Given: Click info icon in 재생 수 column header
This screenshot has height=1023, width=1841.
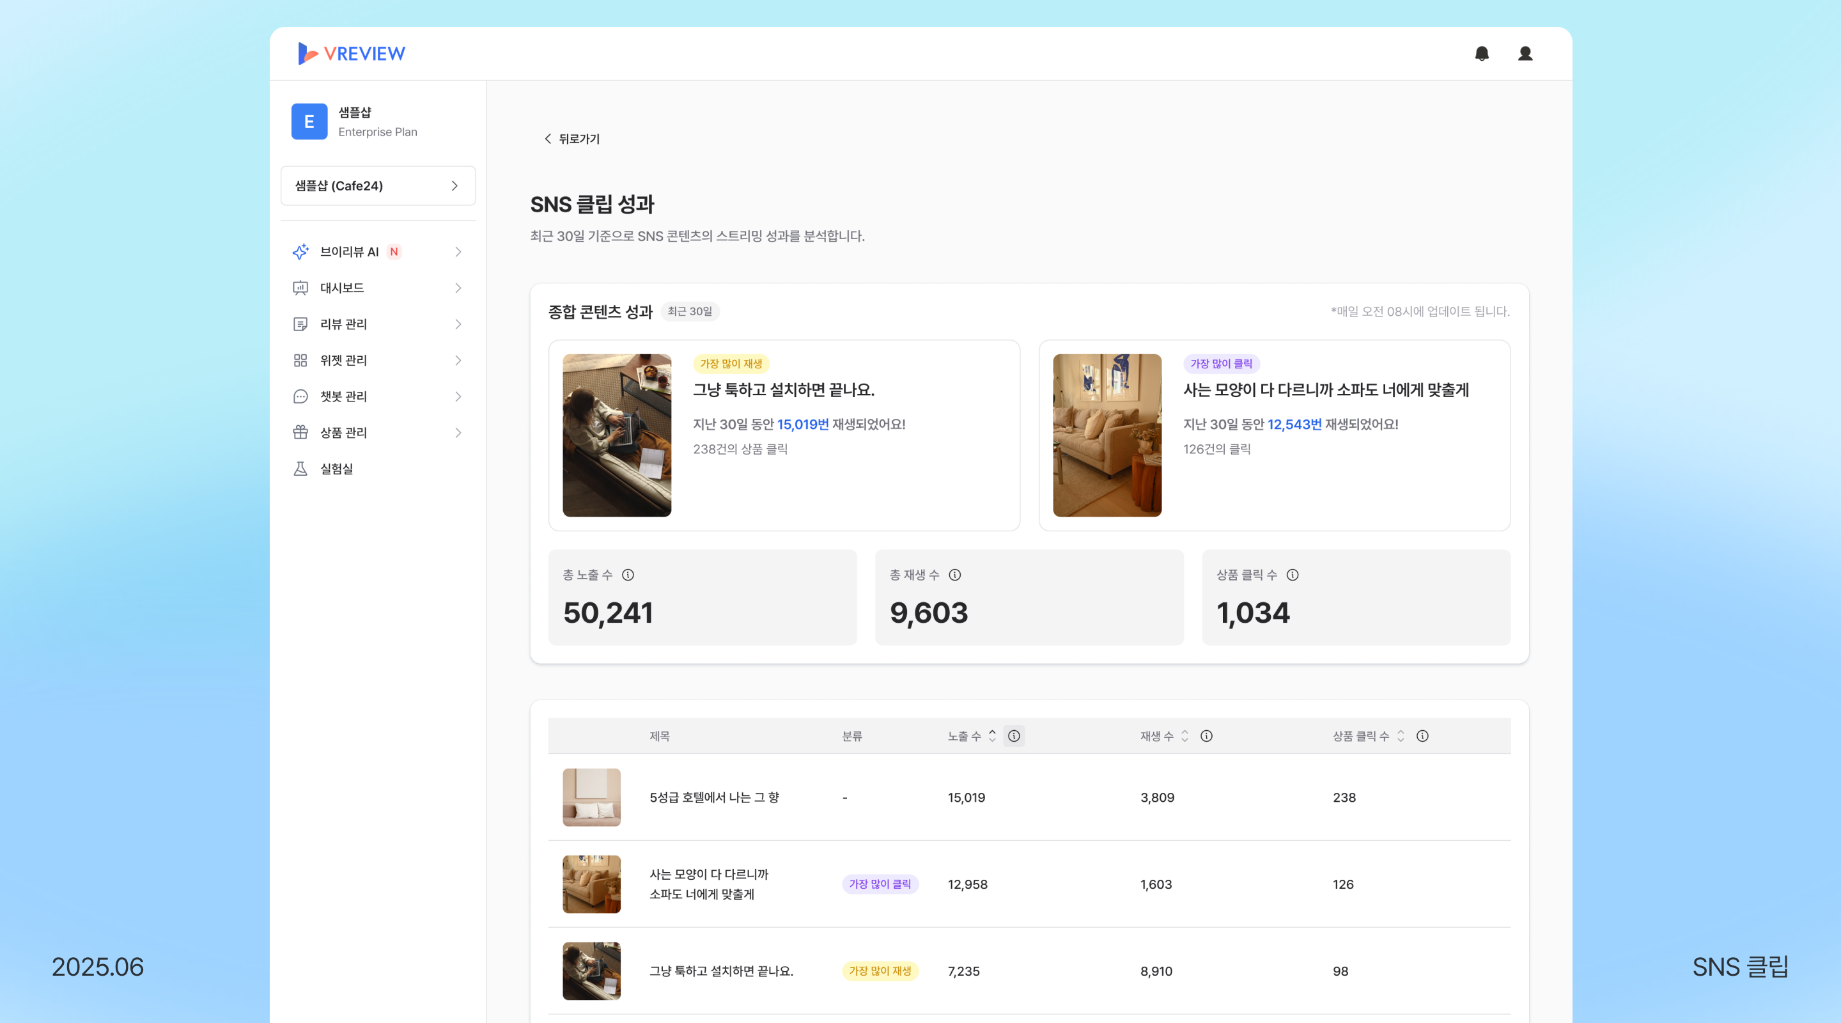Looking at the screenshot, I should [1206, 736].
